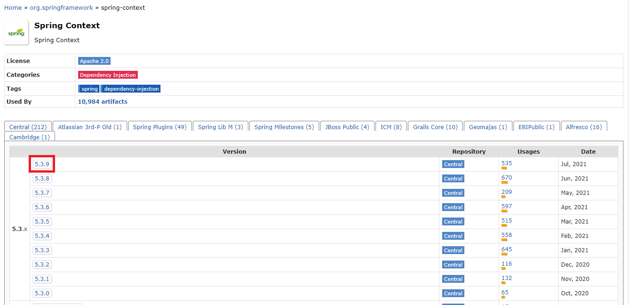Open the 558 usages link
Viewport: 629px width, 305px height.
(506, 235)
